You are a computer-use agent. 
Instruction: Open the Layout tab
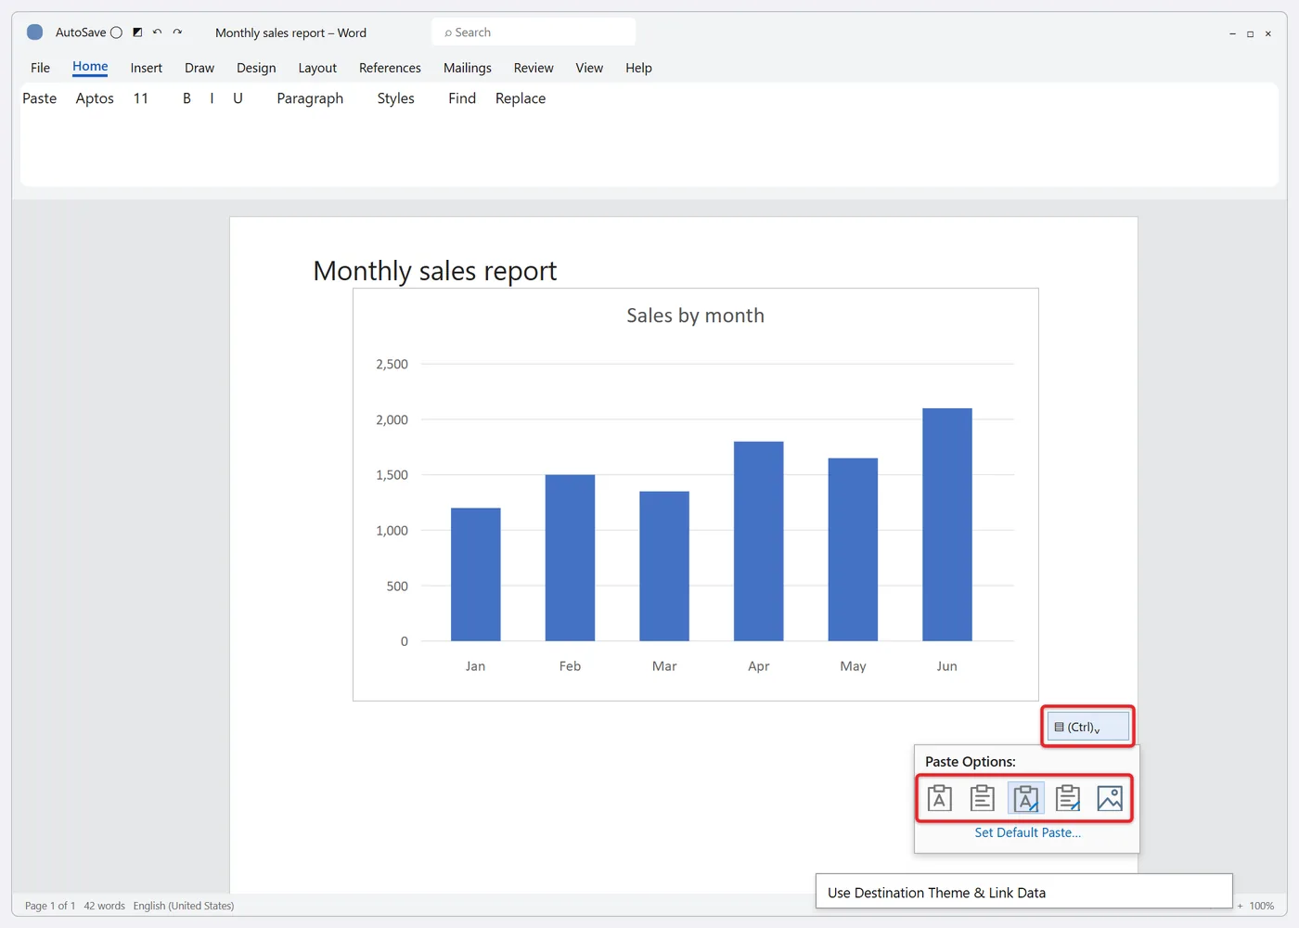tap(317, 68)
